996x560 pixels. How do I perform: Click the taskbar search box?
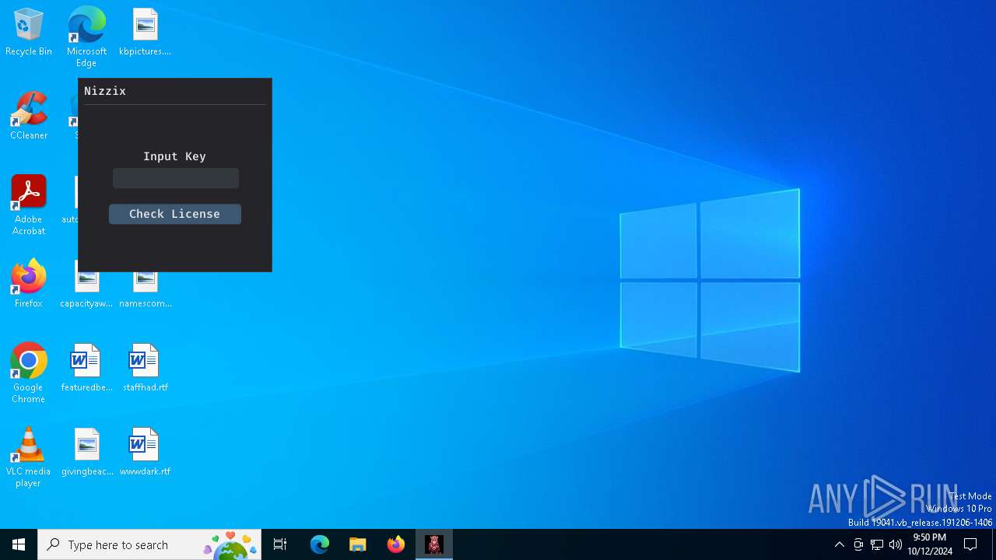coord(149,544)
